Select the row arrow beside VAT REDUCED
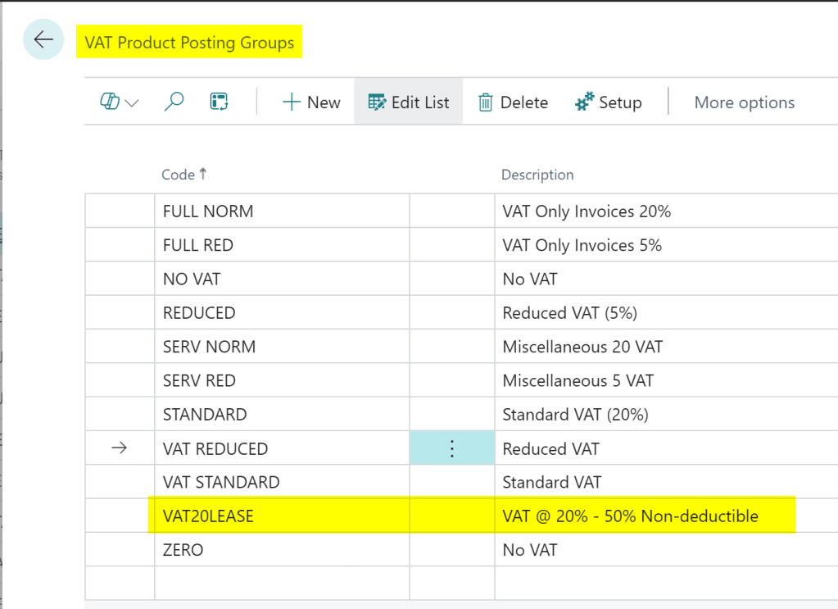Screen dimensions: 838x609 [120, 448]
